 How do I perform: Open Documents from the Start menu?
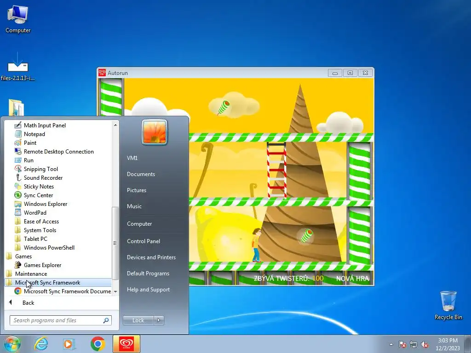141,174
